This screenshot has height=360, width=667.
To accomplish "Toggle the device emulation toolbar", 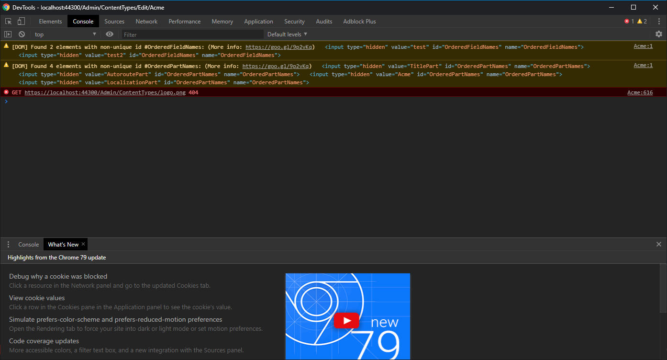I will (x=21, y=21).
